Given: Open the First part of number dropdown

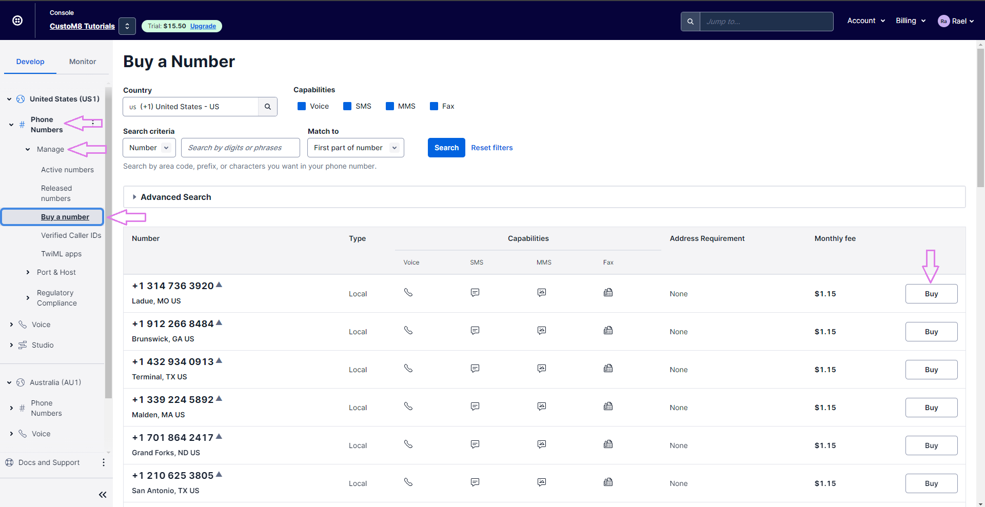Looking at the screenshot, I should pyautogui.click(x=356, y=148).
